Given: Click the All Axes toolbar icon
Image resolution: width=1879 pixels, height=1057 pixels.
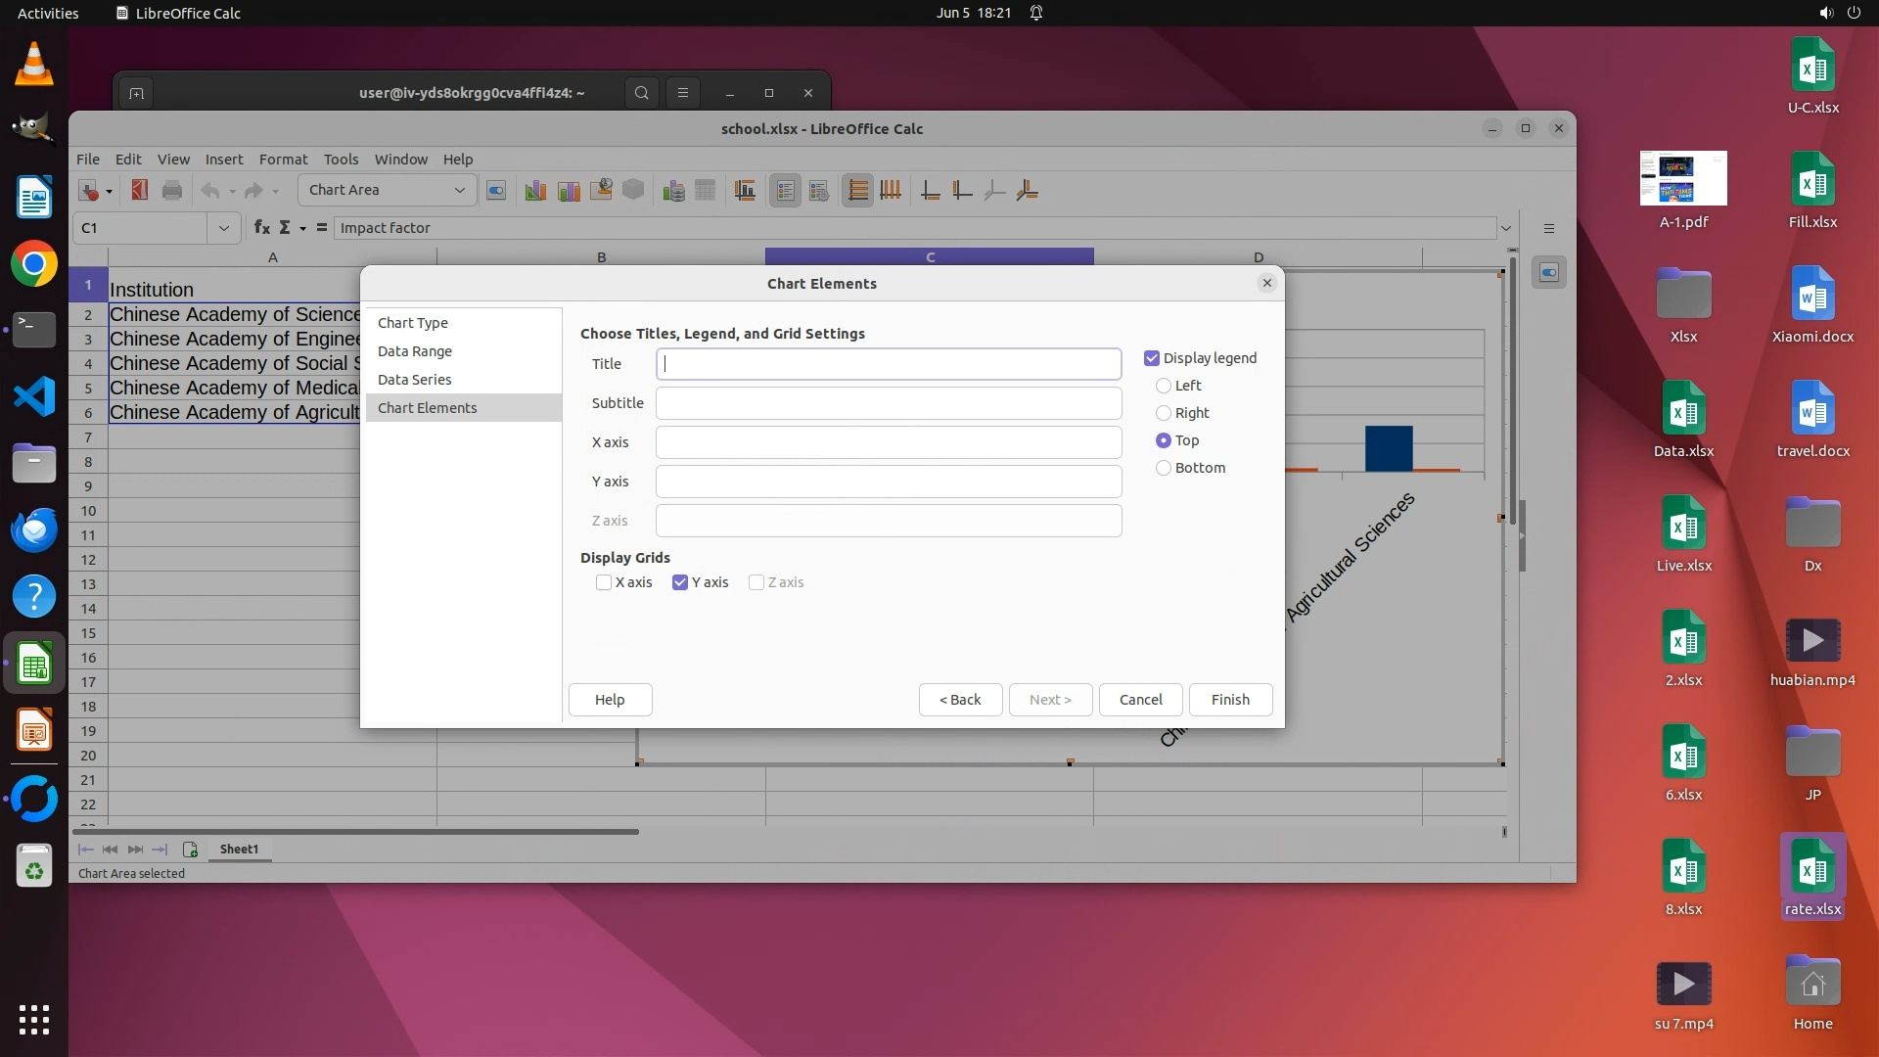Looking at the screenshot, I should click(1027, 191).
